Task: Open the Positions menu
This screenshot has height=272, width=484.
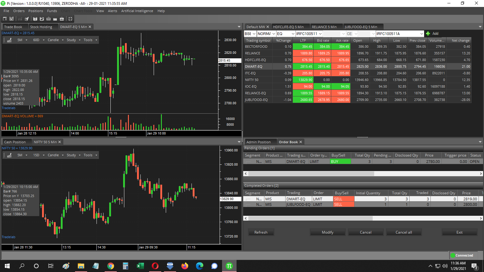Action: tap(36, 11)
